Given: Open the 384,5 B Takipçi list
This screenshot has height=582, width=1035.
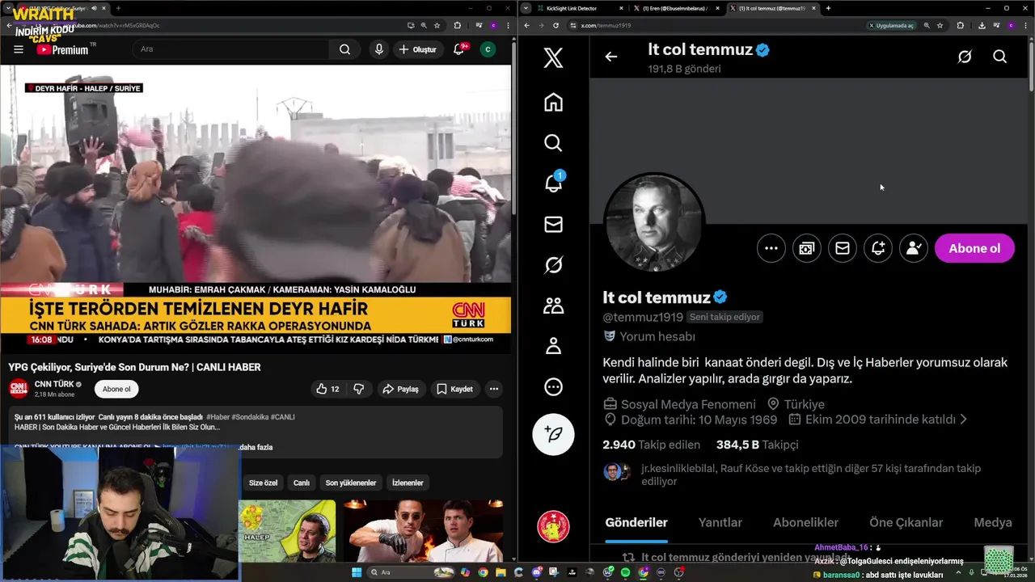Looking at the screenshot, I should pos(757,445).
